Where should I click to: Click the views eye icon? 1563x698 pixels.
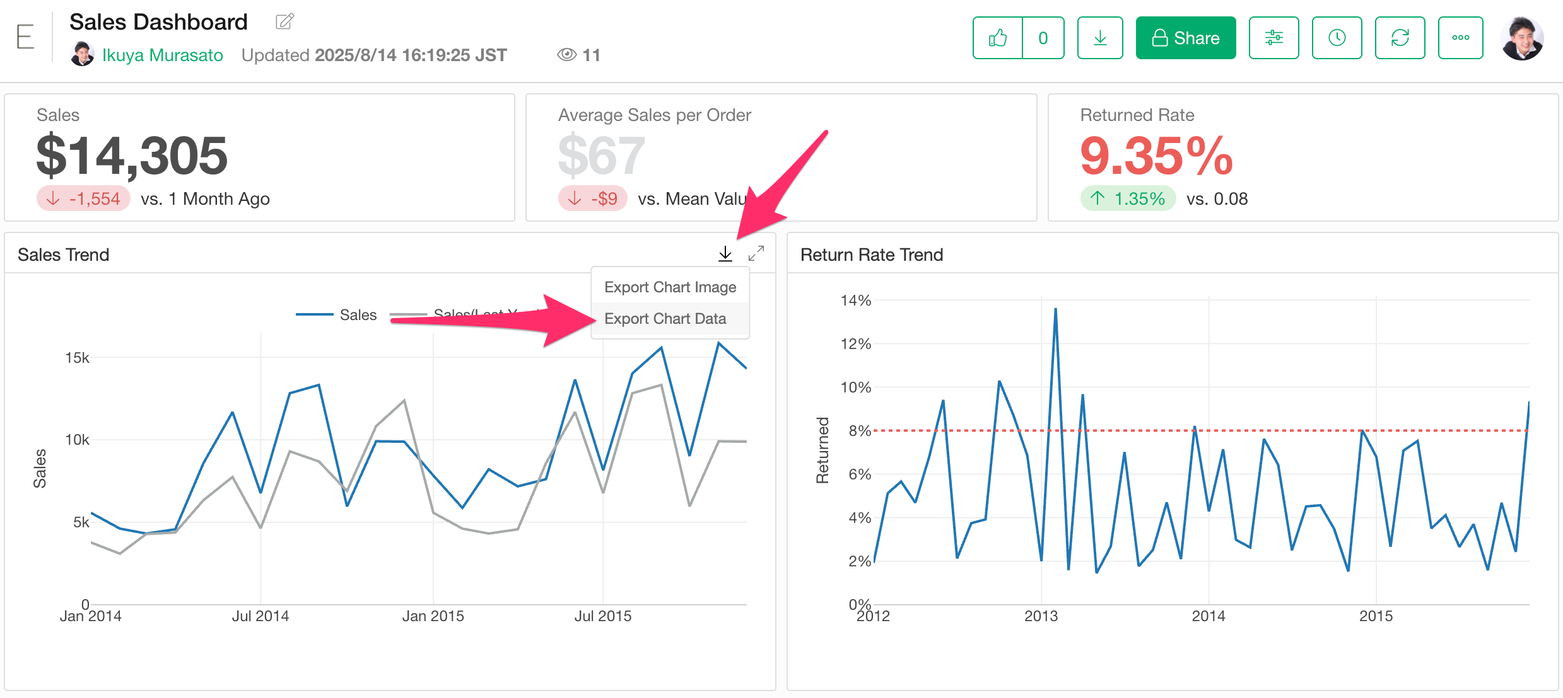(566, 55)
